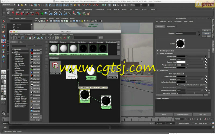Image resolution: width=215 pixels, height=134 pixels.
Task: Click the eraser clear graph icon in Hypershade
Action: pyautogui.click(x=35, y=38)
